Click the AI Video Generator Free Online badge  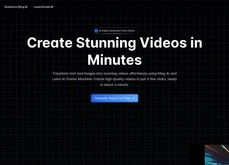click(114, 31)
